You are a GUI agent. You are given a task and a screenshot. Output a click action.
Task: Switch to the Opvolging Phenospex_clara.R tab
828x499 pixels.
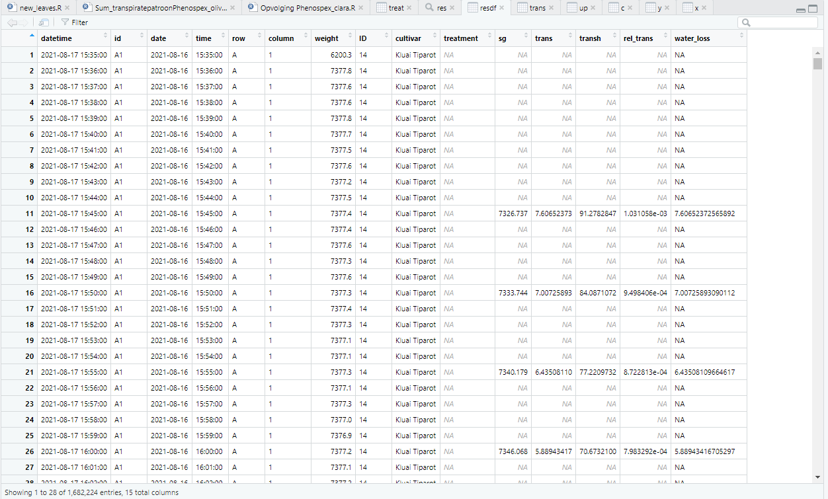click(308, 8)
